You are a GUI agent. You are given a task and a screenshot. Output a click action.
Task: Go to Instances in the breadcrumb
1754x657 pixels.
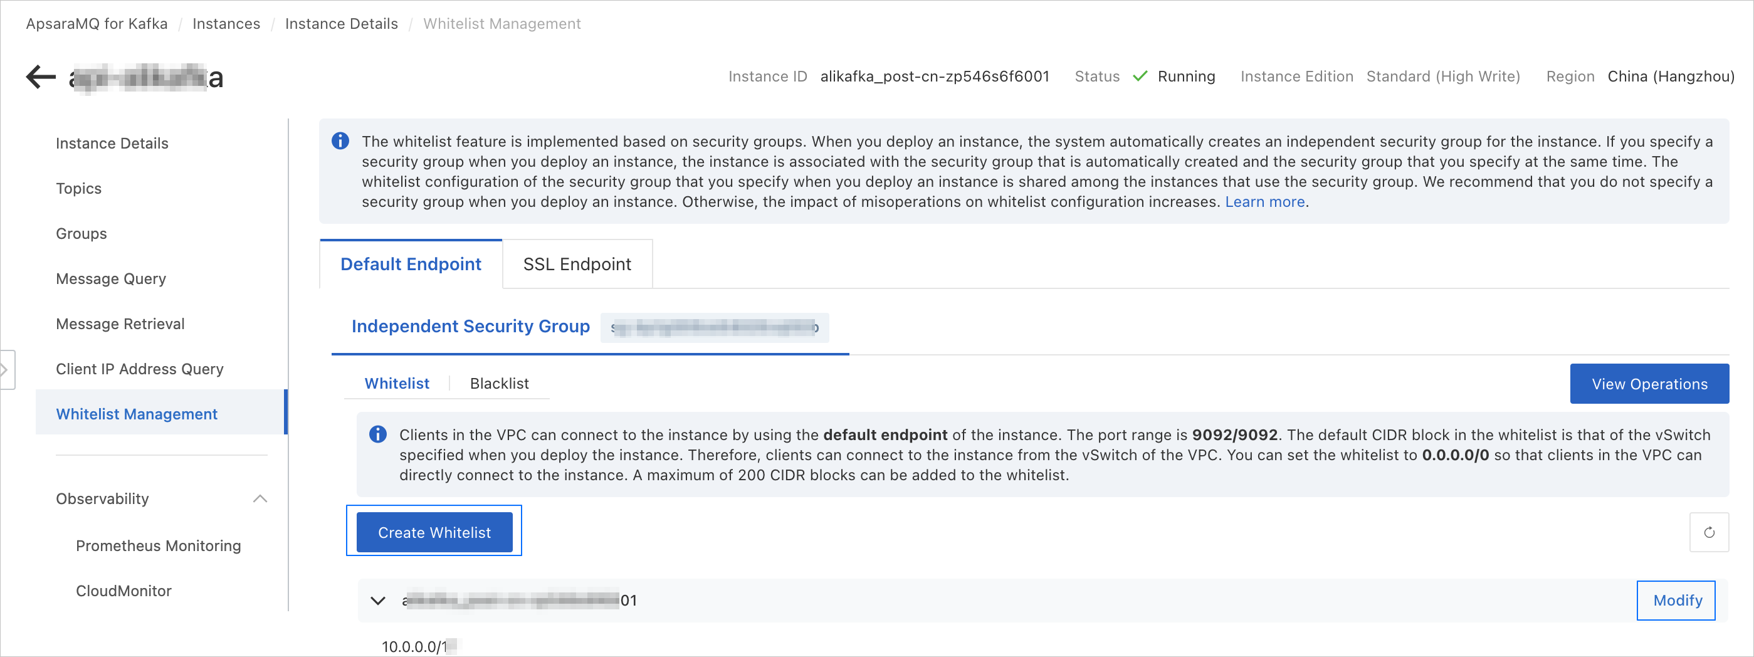226,24
